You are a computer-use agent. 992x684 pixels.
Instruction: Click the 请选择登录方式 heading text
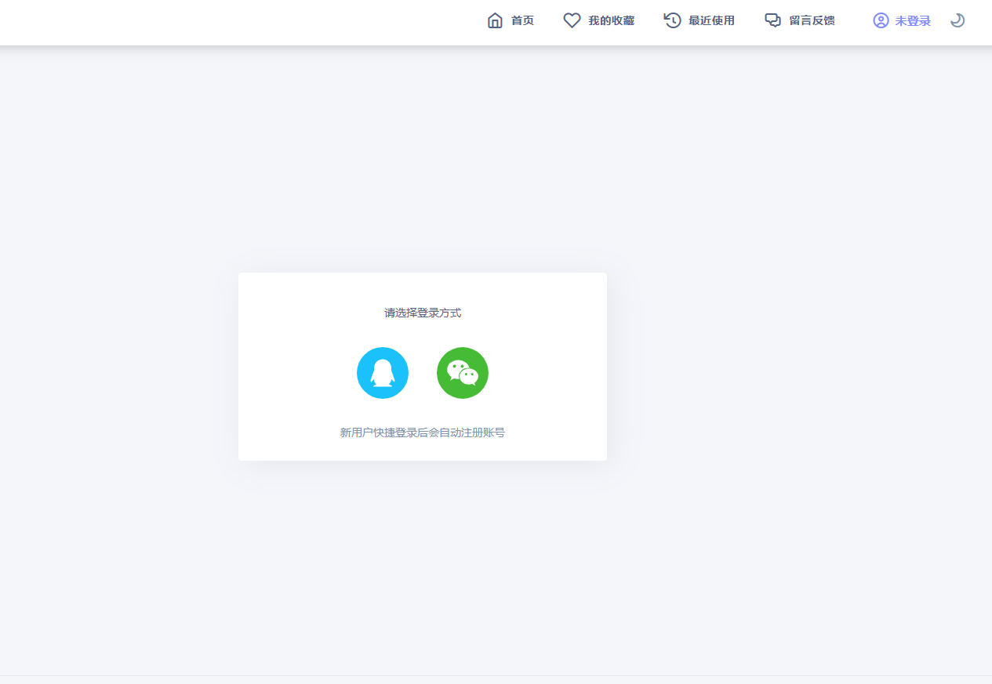pyautogui.click(x=423, y=313)
